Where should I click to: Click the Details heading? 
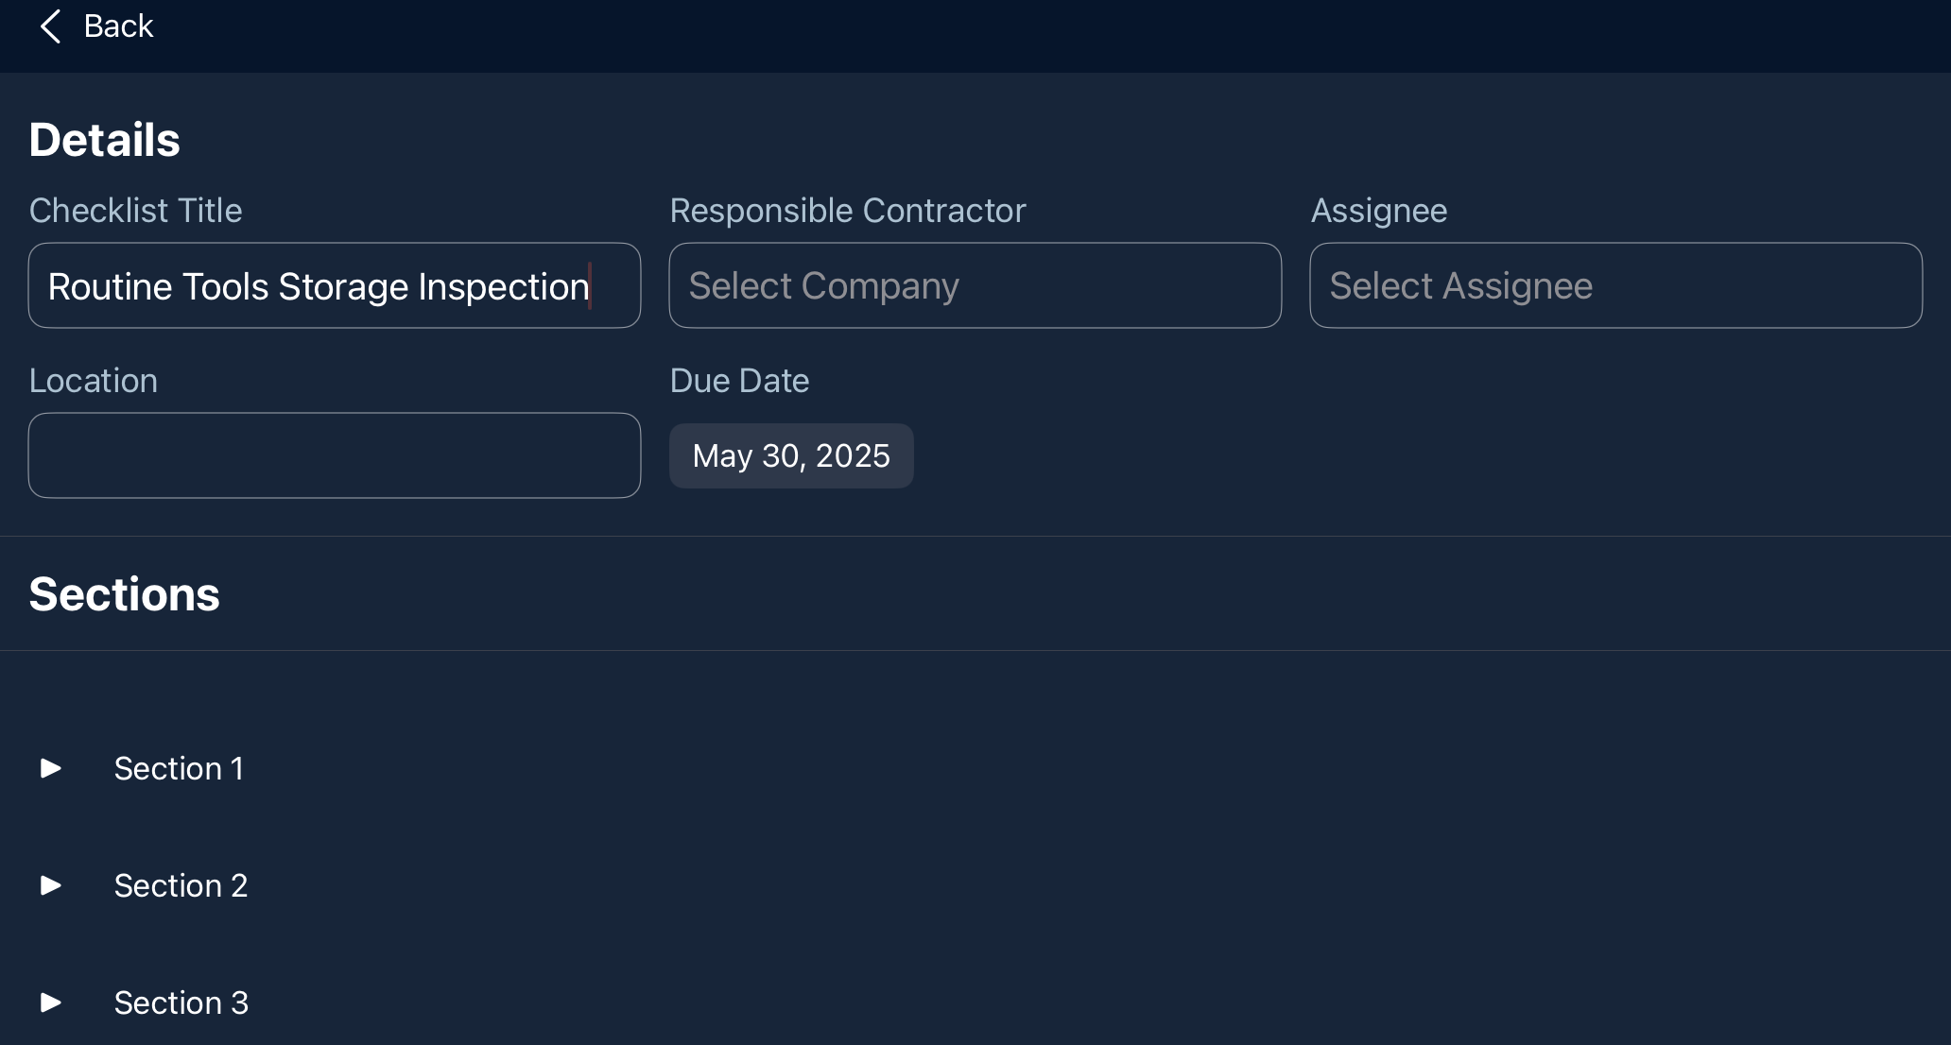point(104,140)
